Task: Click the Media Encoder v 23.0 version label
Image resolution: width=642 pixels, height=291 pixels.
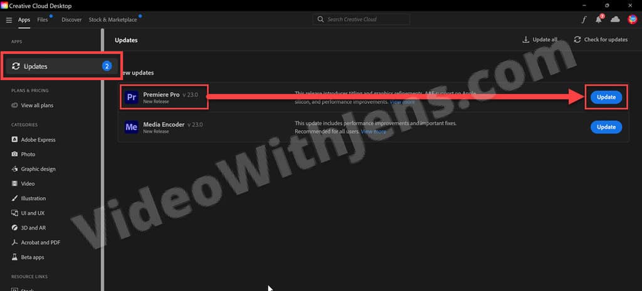Action: coord(195,125)
